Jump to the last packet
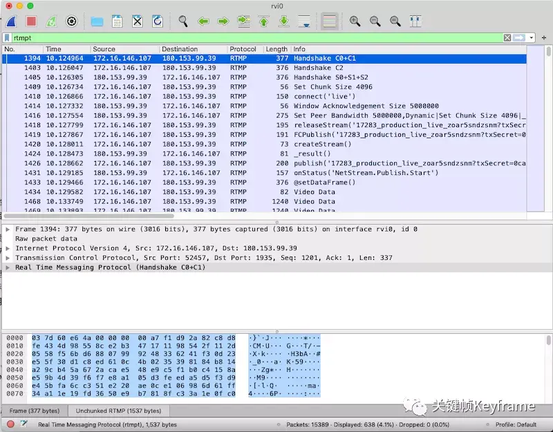Viewport: 553px width, 432px height. point(284,21)
